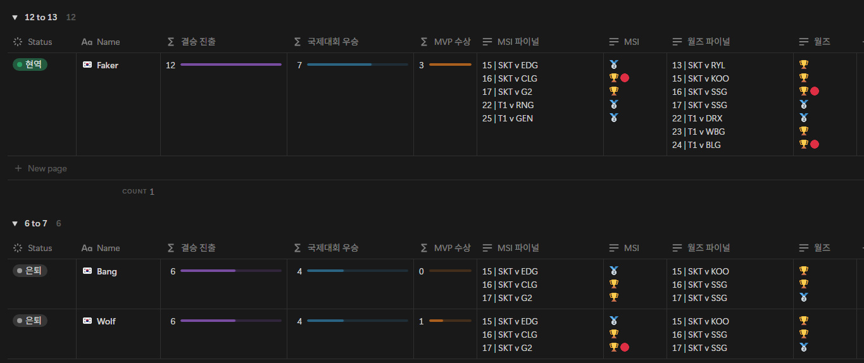The image size is (864, 363).
Task: Click the Korean flag icon beside Faker
Action: (87, 65)
